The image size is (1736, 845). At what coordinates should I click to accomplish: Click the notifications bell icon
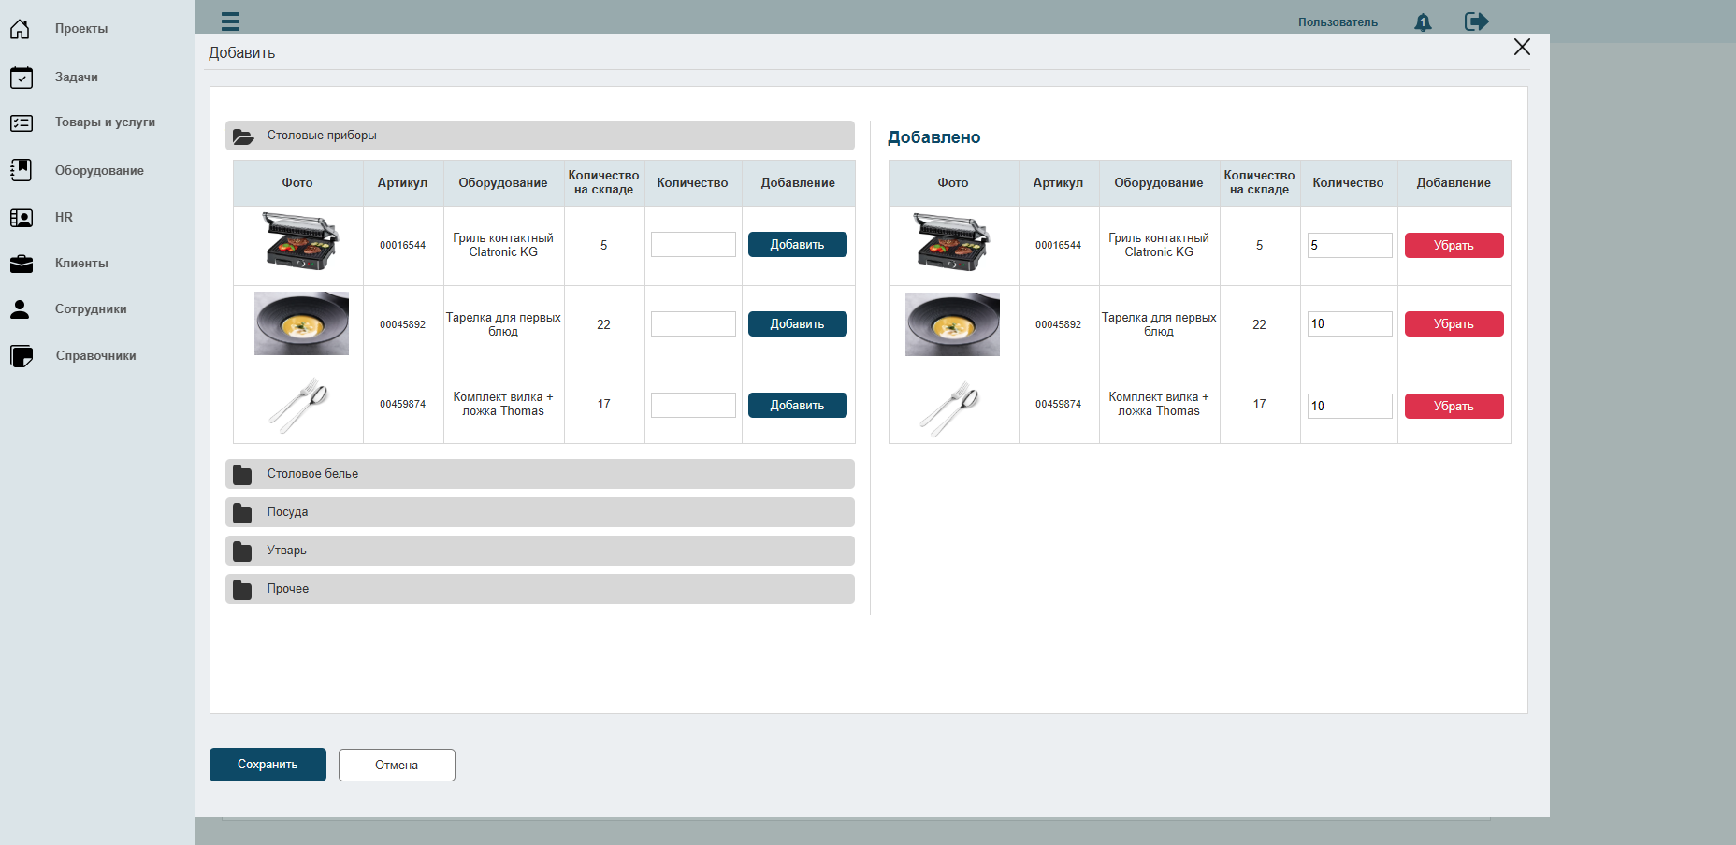(x=1423, y=21)
